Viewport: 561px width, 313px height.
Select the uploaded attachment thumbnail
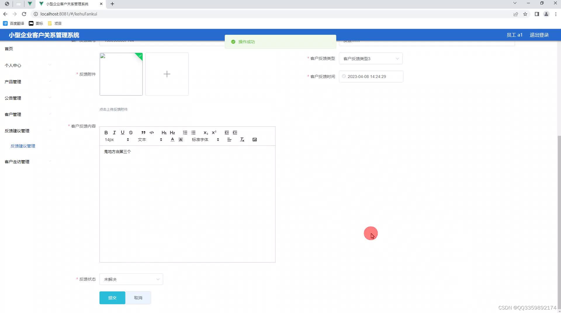[x=121, y=74]
